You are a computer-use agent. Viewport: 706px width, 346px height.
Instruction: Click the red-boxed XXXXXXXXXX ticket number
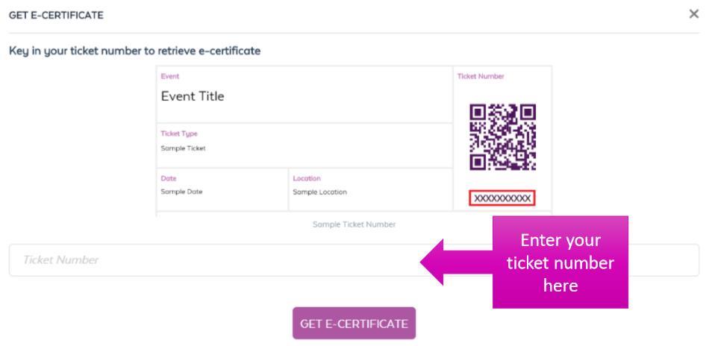[x=502, y=198]
